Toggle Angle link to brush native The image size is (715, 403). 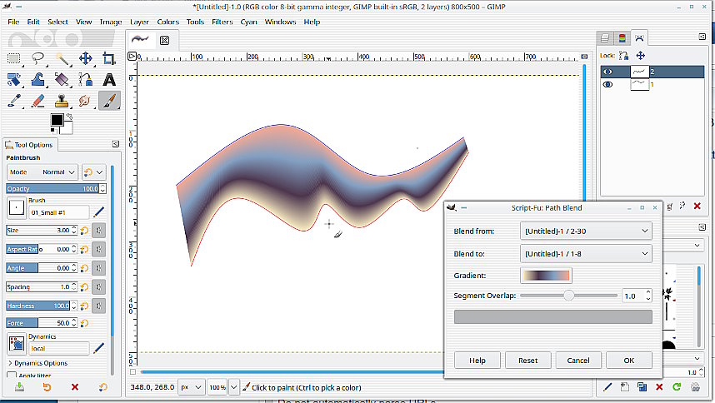pos(98,268)
